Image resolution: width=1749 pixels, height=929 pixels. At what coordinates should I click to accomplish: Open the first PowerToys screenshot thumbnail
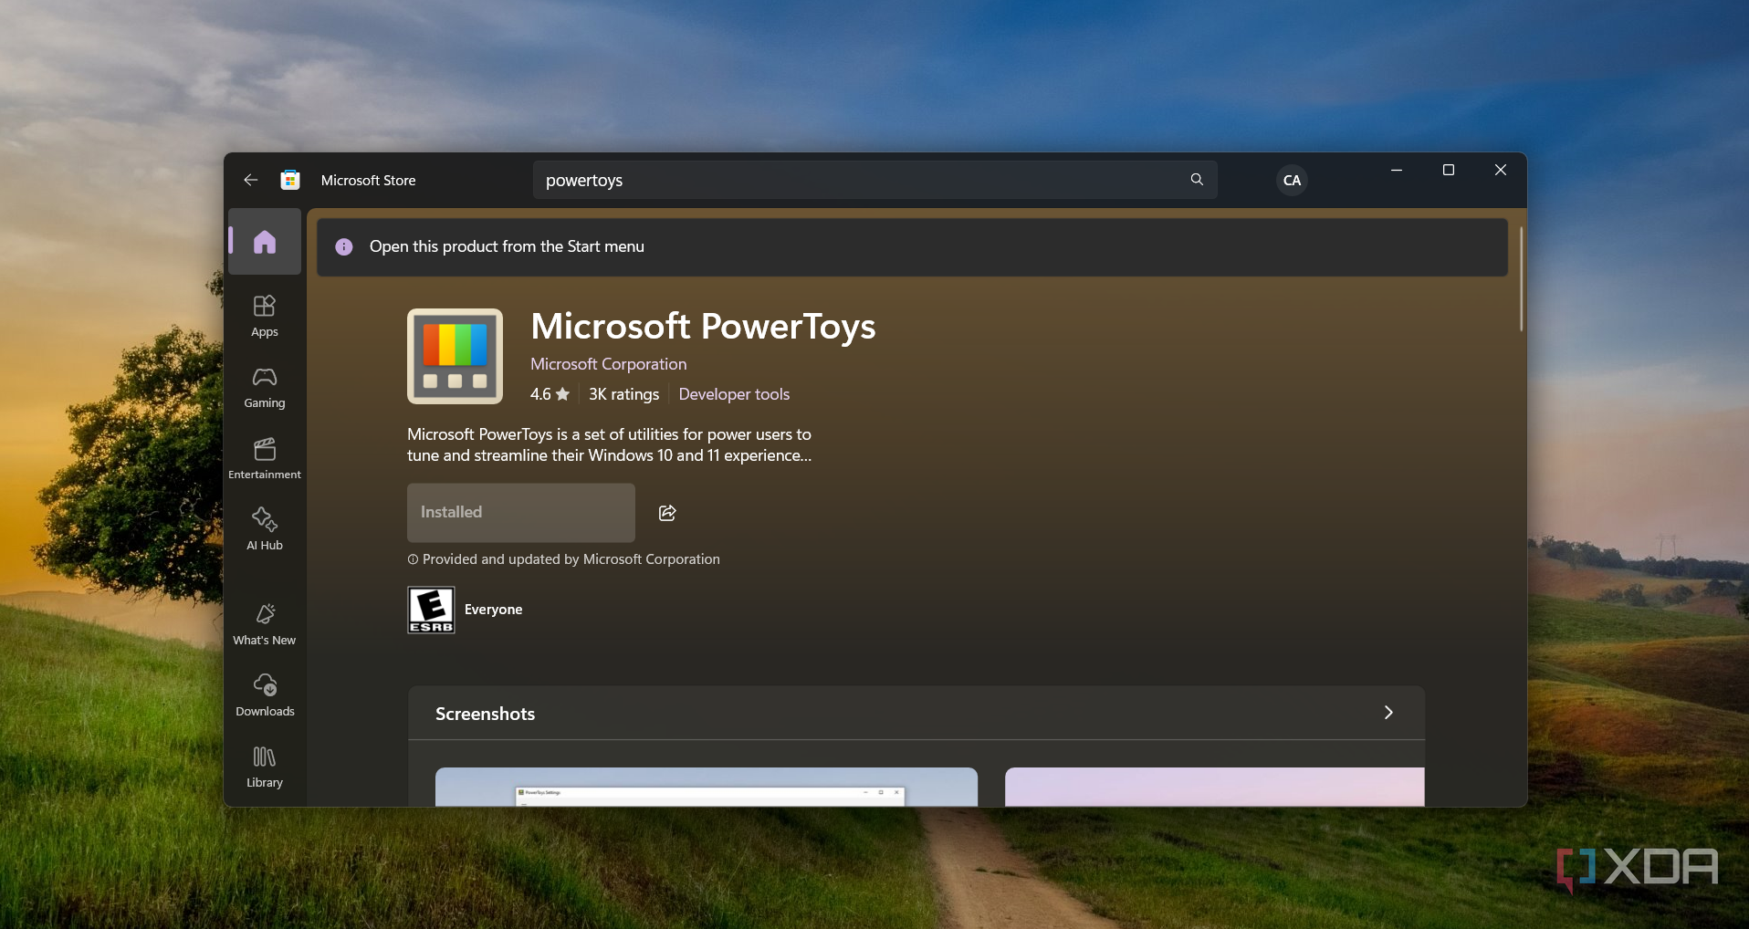[706, 787]
